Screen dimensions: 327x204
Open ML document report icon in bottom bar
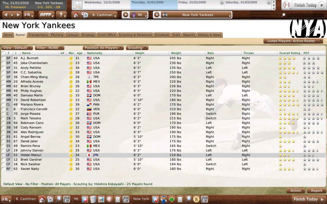tap(118, 199)
